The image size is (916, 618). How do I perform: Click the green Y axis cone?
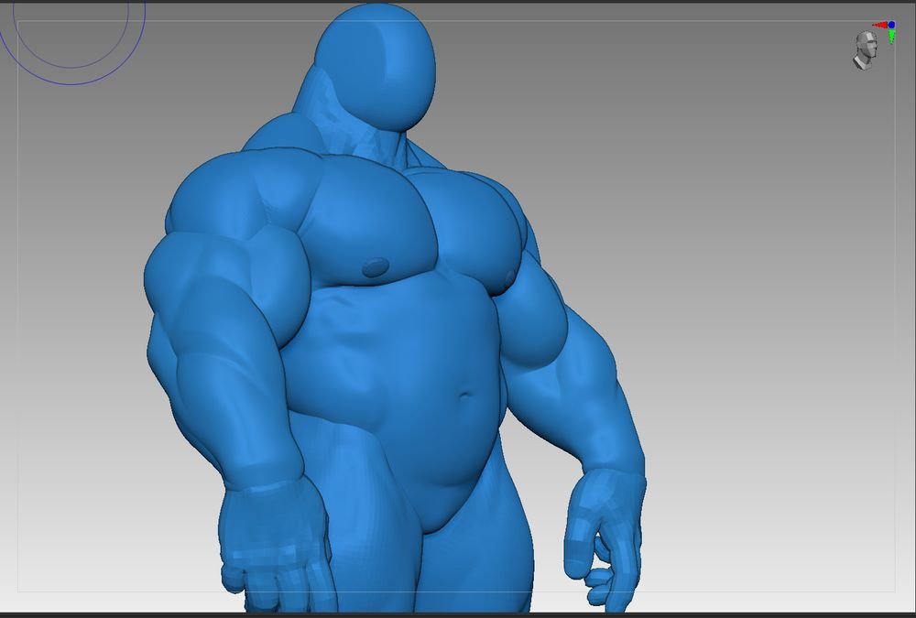point(892,37)
